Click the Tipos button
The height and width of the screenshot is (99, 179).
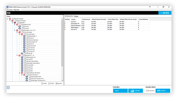pyautogui.click(x=120, y=91)
